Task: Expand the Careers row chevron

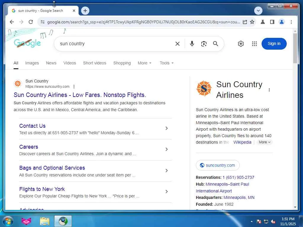Action: [167, 149]
